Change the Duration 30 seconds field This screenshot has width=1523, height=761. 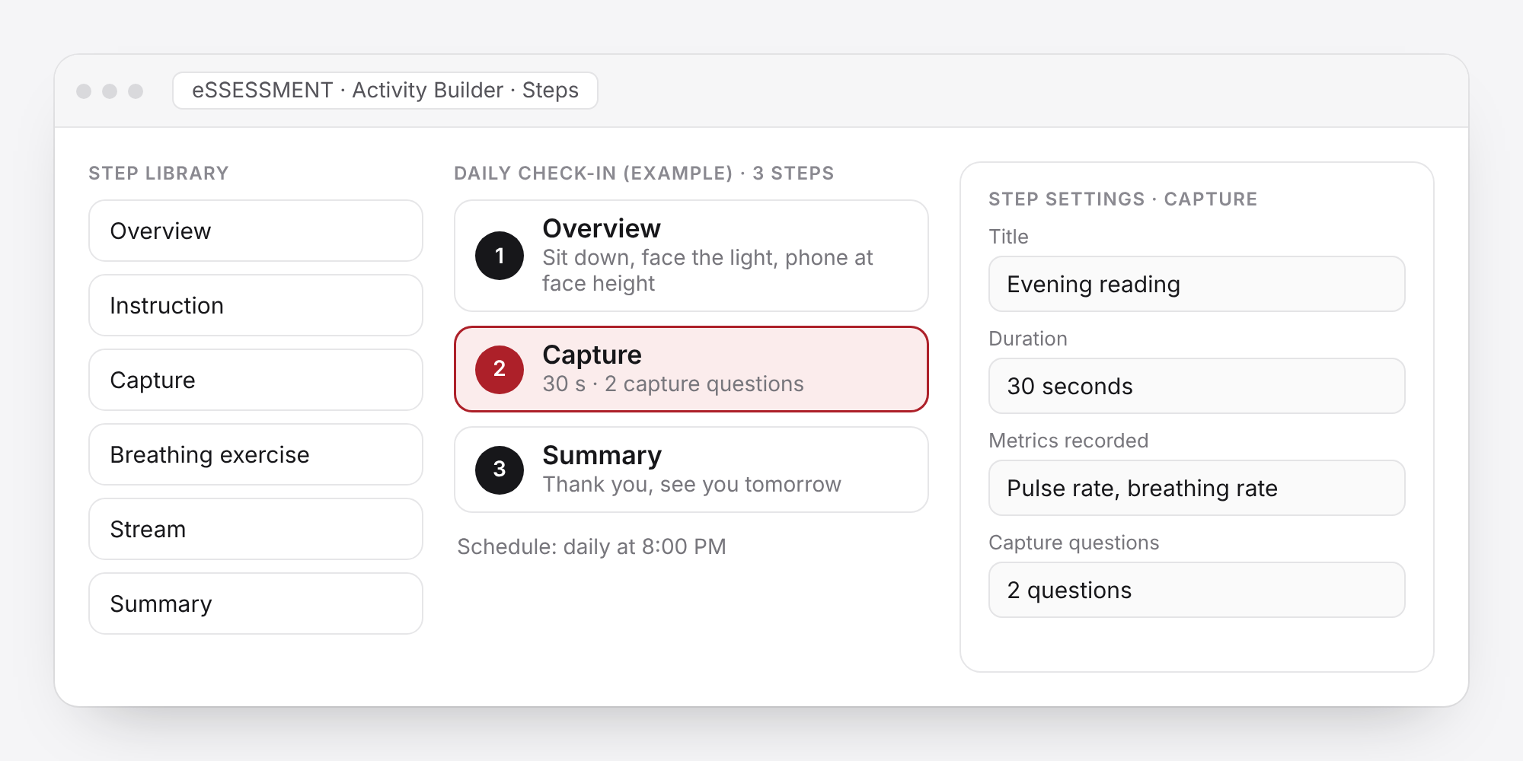point(1197,386)
